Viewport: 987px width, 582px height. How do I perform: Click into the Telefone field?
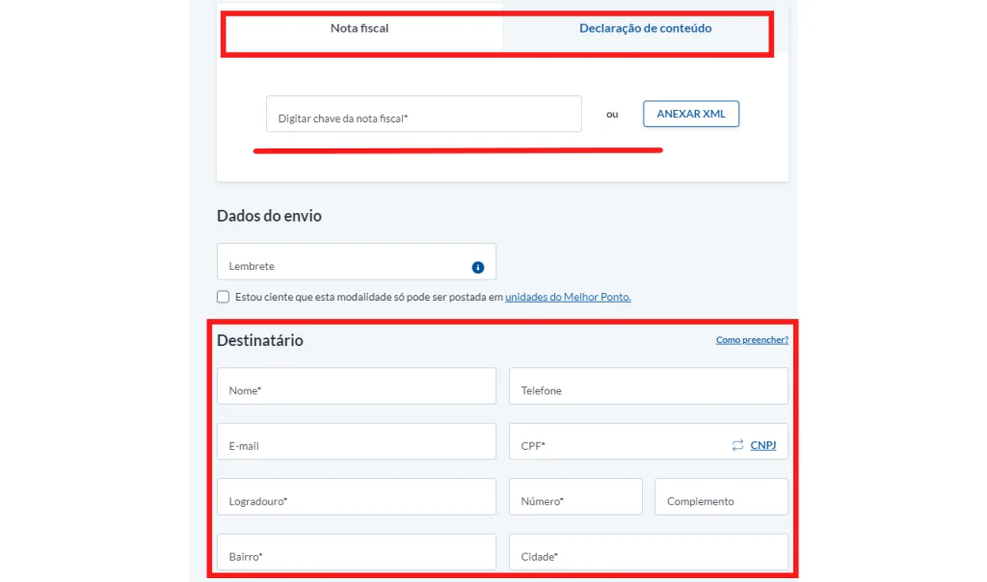(649, 386)
